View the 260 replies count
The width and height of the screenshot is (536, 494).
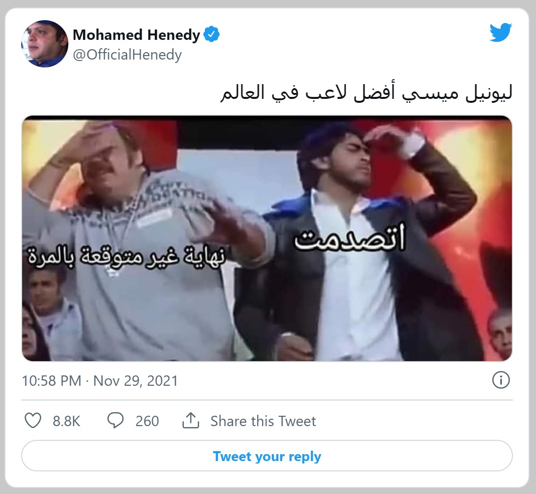coord(148,421)
